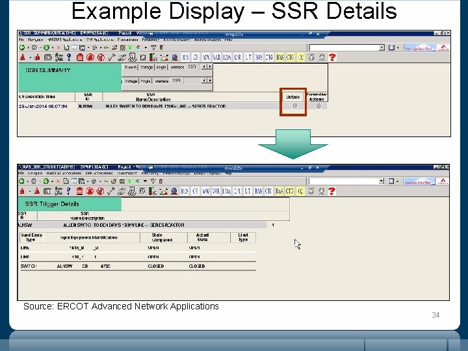This screenshot has height=351, width=468.
Task: Click the red question mark help icon in SSR Summary window
Action: click(332, 57)
